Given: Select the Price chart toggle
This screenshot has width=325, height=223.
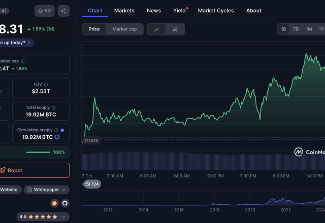Looking at the screenshot, I should [x=94, y=29].
